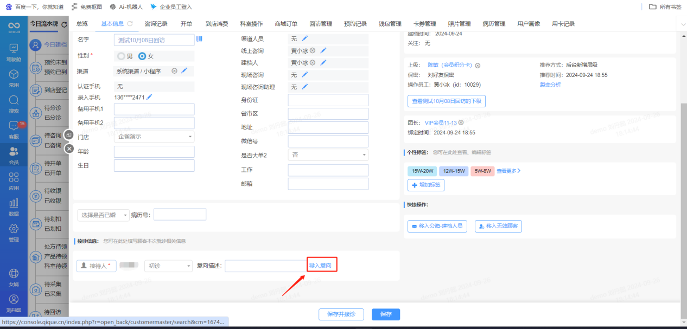
Task: Click the 身份证 input field
Action: click(328, 100)
